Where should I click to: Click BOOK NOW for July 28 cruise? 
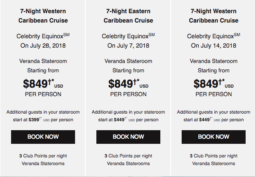[x=43, y=137]
